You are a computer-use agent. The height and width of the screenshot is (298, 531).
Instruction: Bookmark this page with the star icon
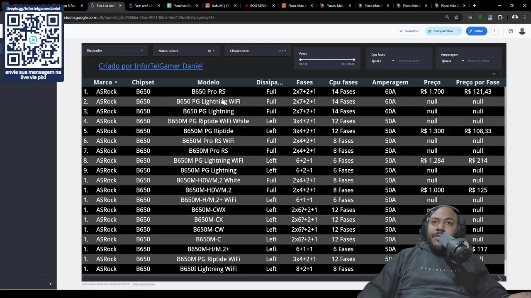456,17
